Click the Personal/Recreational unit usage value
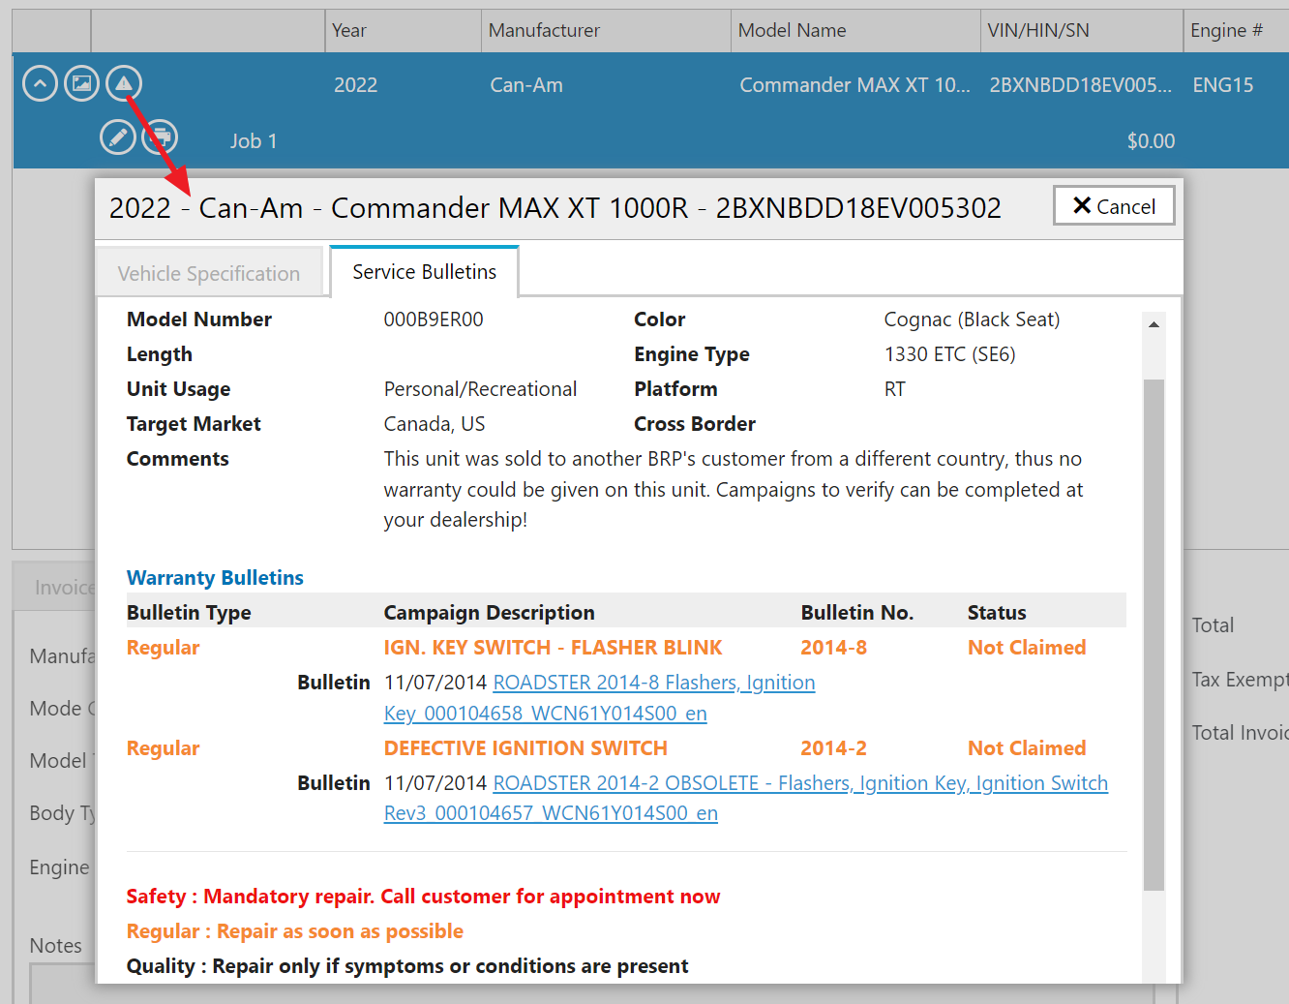The image size is (1289, 1004). click(x=480, y=389)
